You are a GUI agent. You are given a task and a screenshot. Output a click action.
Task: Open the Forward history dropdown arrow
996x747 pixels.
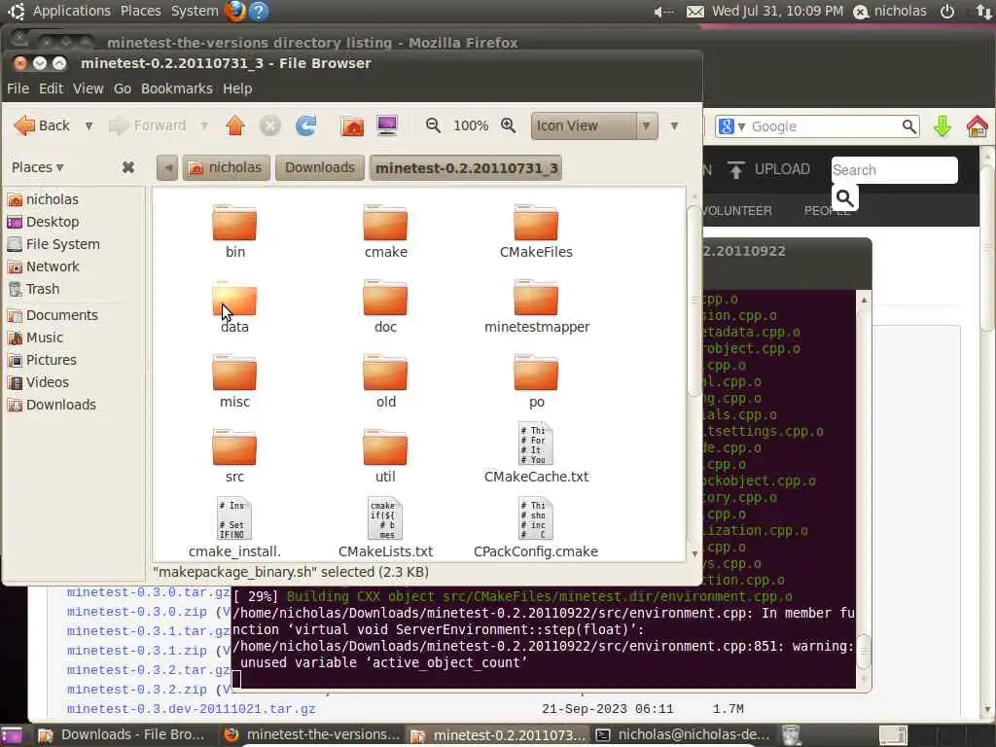pyautogui.click(x=204, y=125)
